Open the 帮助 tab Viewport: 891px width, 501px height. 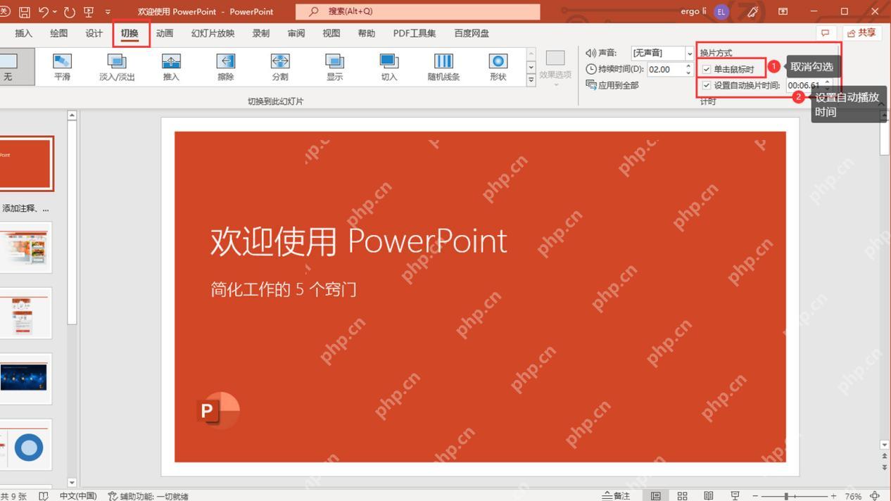(x=367, y=33)
